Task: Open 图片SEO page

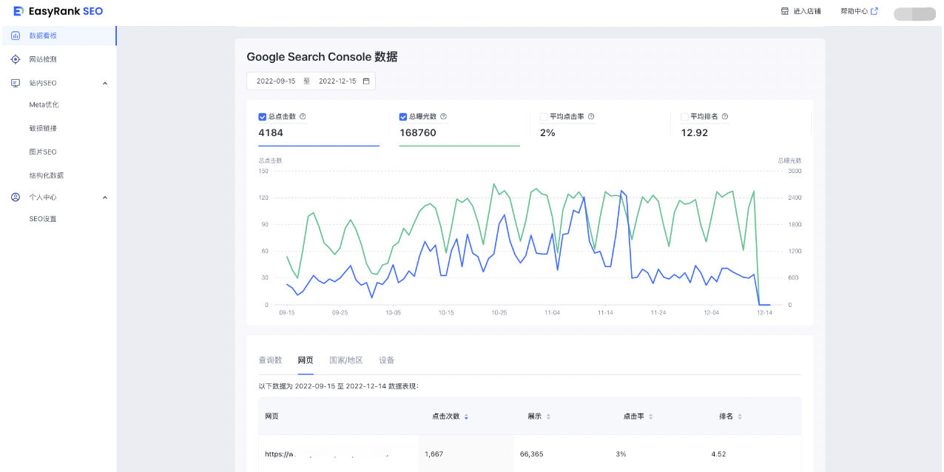Action: pos(43,152)
